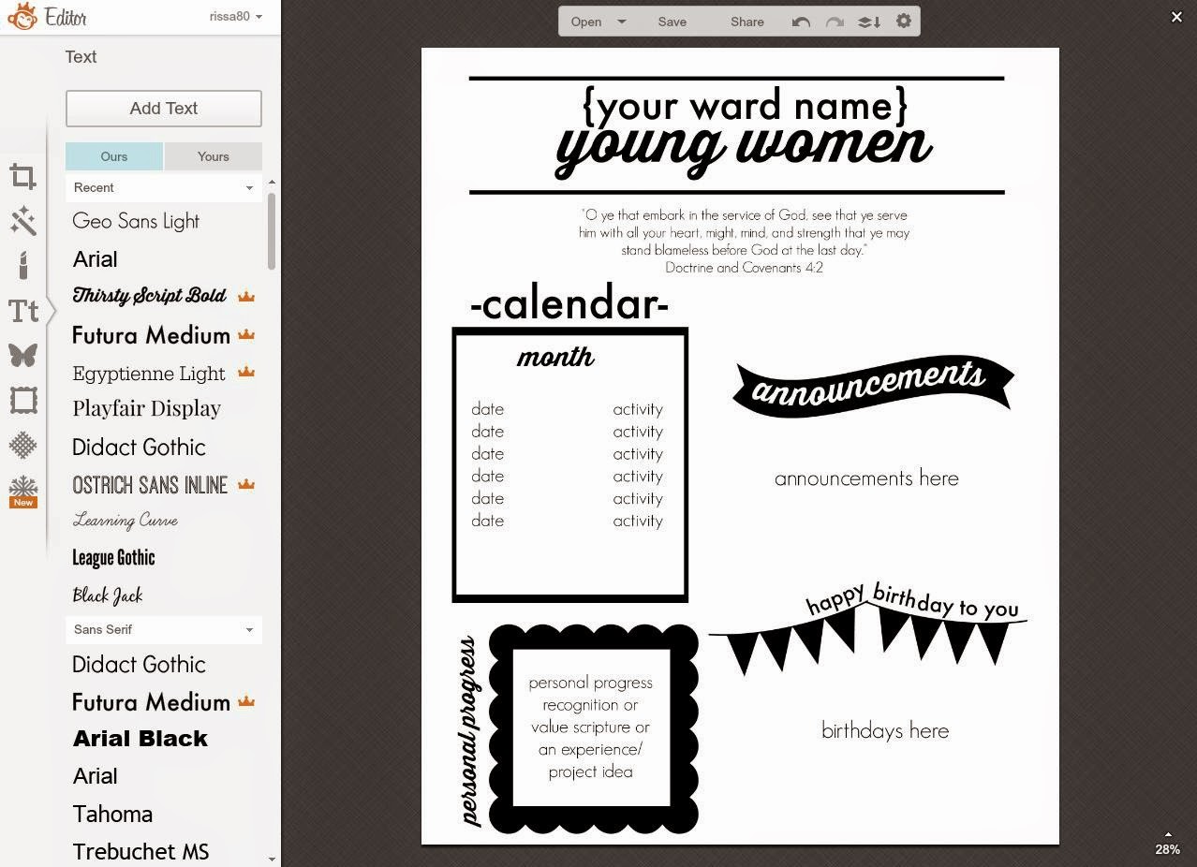Click crown beside Futura Medium under Recent
This screenshot has height=867, width=1197.
click(x=246, y=334)
